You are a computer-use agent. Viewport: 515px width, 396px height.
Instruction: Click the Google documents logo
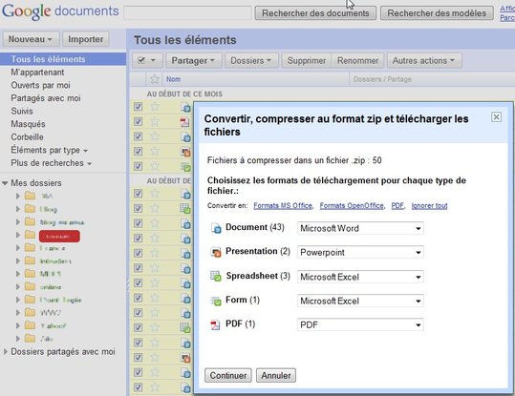60,11
